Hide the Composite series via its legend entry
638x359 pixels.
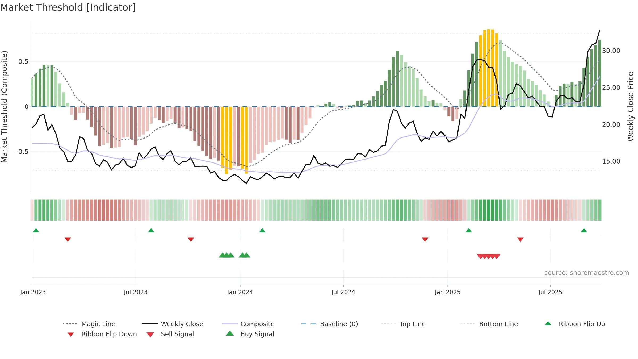pos(248,324)
